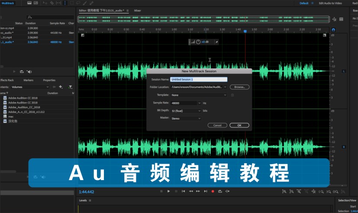The image size is (358, 213).
Task: Confirm the dialog with OK
Action: coord(239,125)
